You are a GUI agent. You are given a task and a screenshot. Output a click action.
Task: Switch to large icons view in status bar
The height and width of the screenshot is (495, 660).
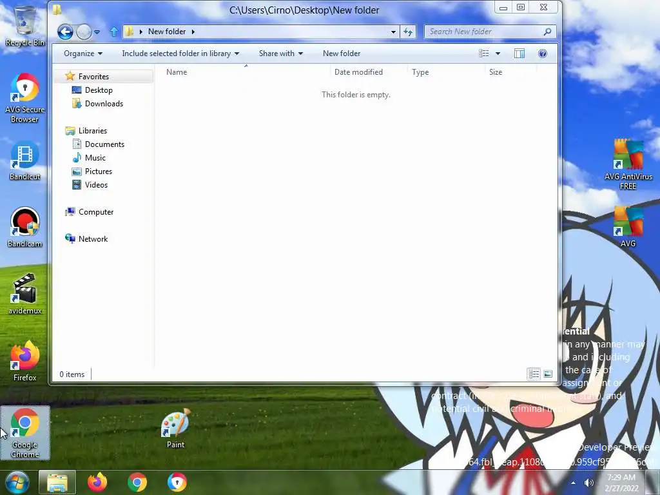click(x=548, y=374)
